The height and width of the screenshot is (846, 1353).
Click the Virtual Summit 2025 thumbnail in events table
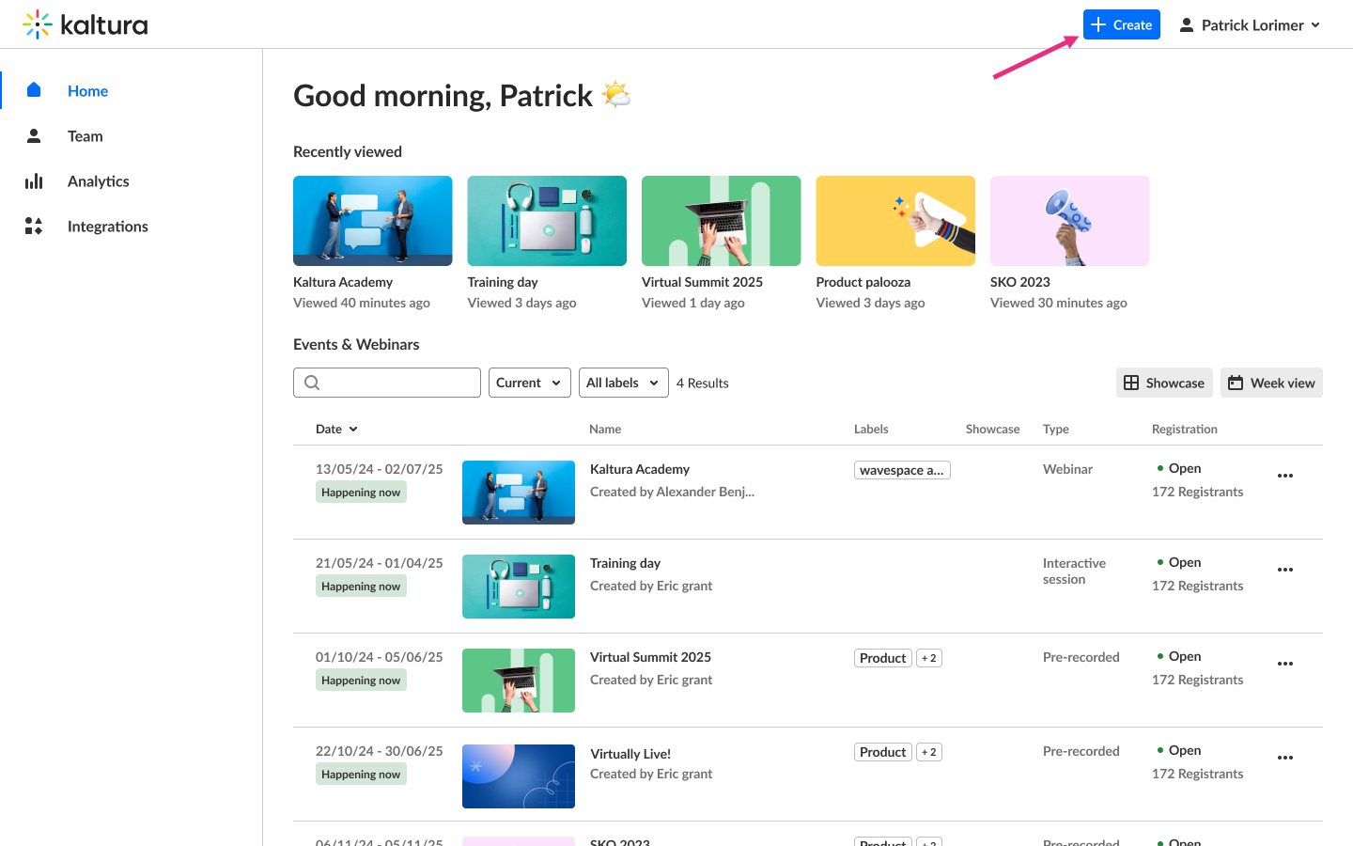[x=519, y=681]
